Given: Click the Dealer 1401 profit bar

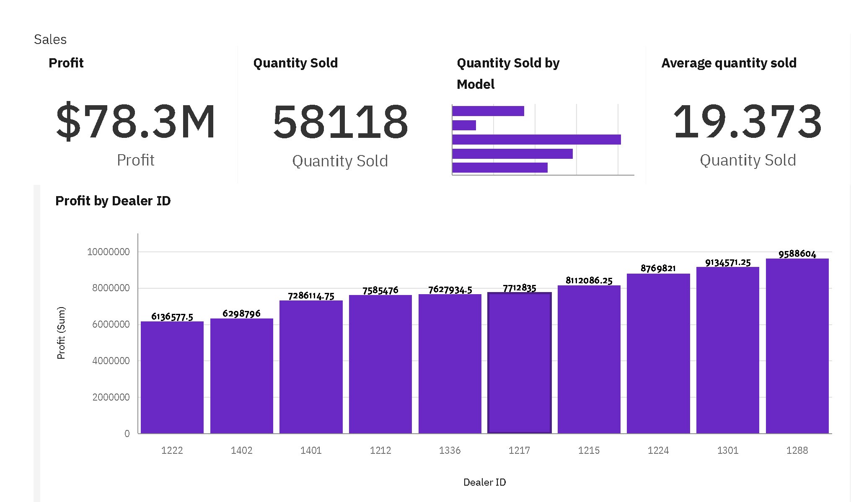Looking at the screenshot, I should [x=311, y=367].
